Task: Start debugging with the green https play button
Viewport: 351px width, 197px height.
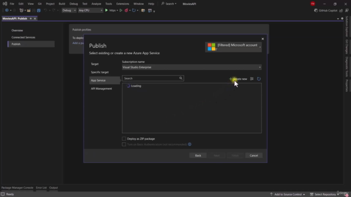Action: (x=106, y=10)
